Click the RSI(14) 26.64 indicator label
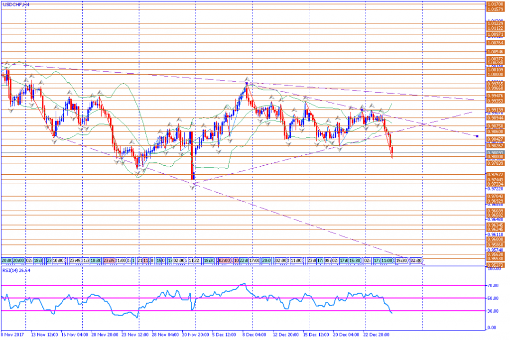Screen dimensions: 510x340 (17, 270)
